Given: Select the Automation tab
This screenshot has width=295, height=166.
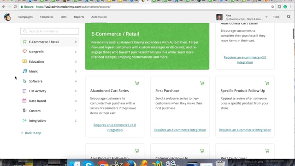Looking at the screenshot, I should (x=99, y=17).
